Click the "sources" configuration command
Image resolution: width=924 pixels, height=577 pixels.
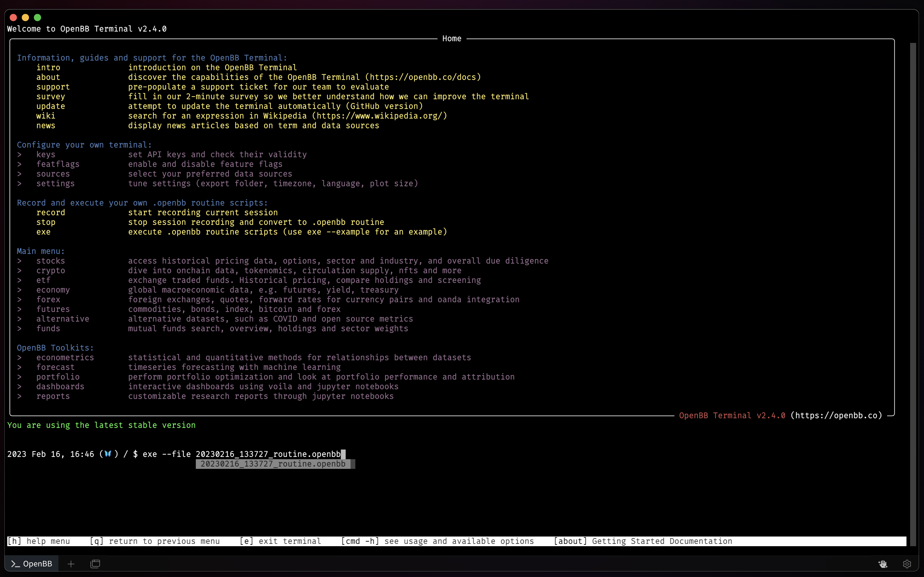53,174
